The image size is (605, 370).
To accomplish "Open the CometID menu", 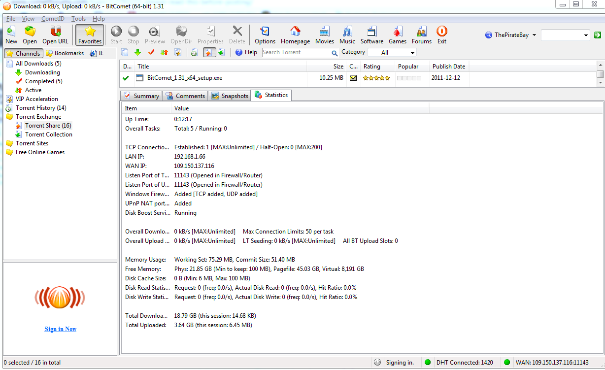I will point(53,19).
